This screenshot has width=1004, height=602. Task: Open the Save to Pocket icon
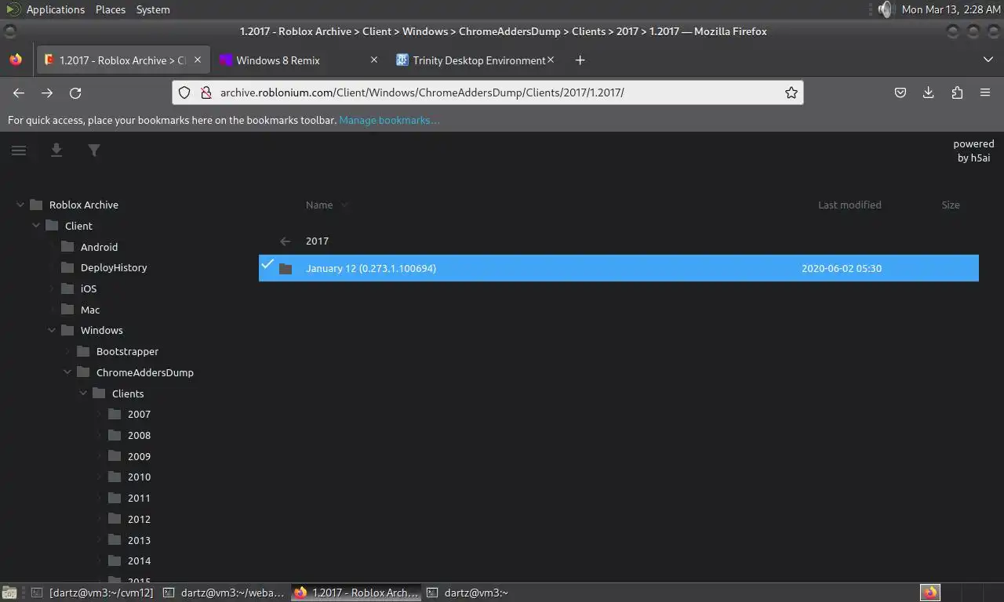click(x=900, y=92)
